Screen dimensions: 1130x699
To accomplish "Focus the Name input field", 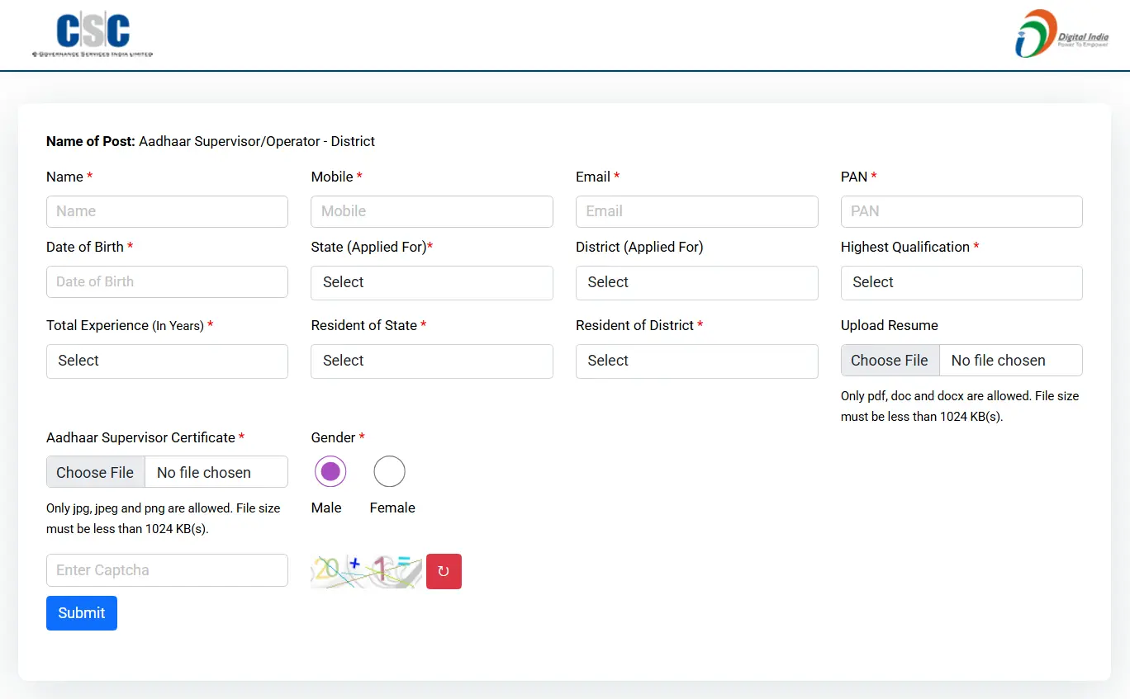I will pos(167,211).
